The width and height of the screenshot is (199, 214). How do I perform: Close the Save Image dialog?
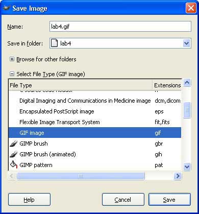pos(191,8)
